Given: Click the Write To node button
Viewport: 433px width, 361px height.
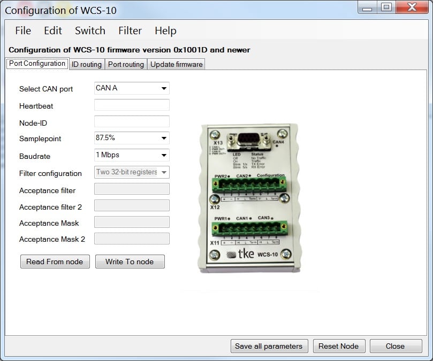Looking at the screenshot, I should click(130, 262).
